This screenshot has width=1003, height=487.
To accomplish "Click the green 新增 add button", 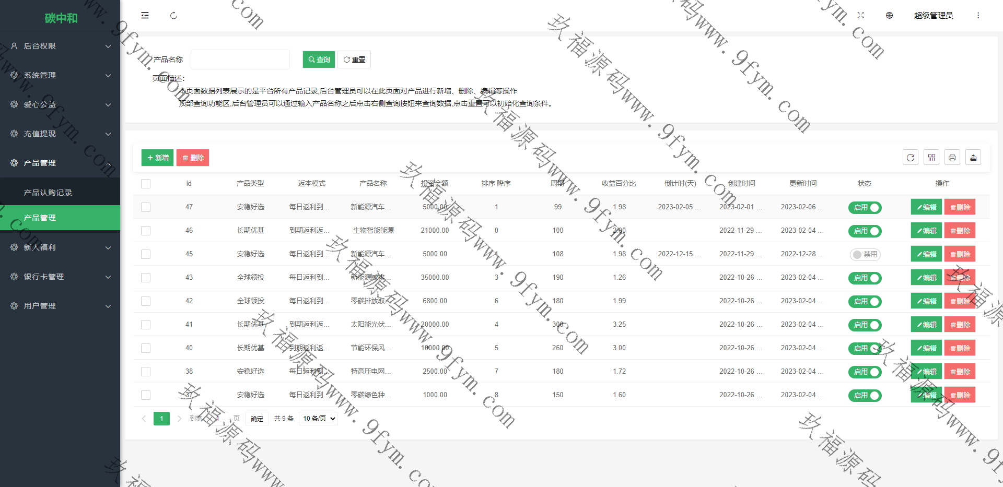I will pos(157,158).
